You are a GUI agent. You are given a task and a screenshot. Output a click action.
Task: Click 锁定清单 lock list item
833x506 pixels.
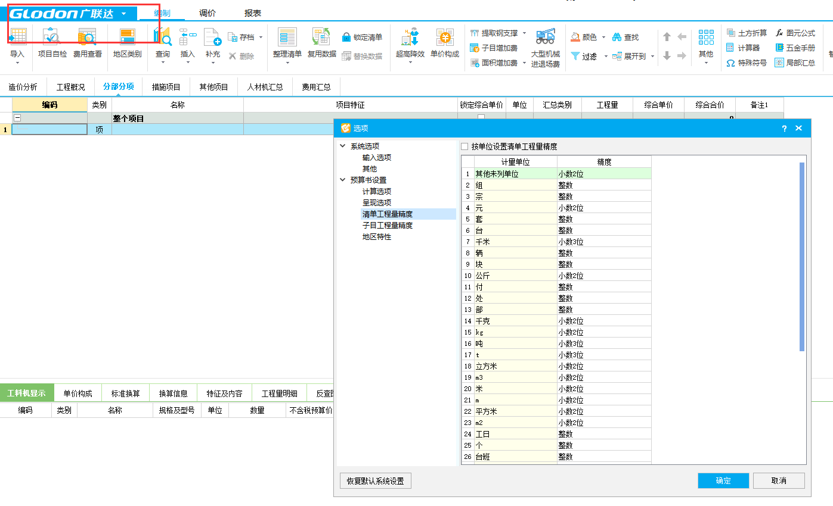click(362, 37)
